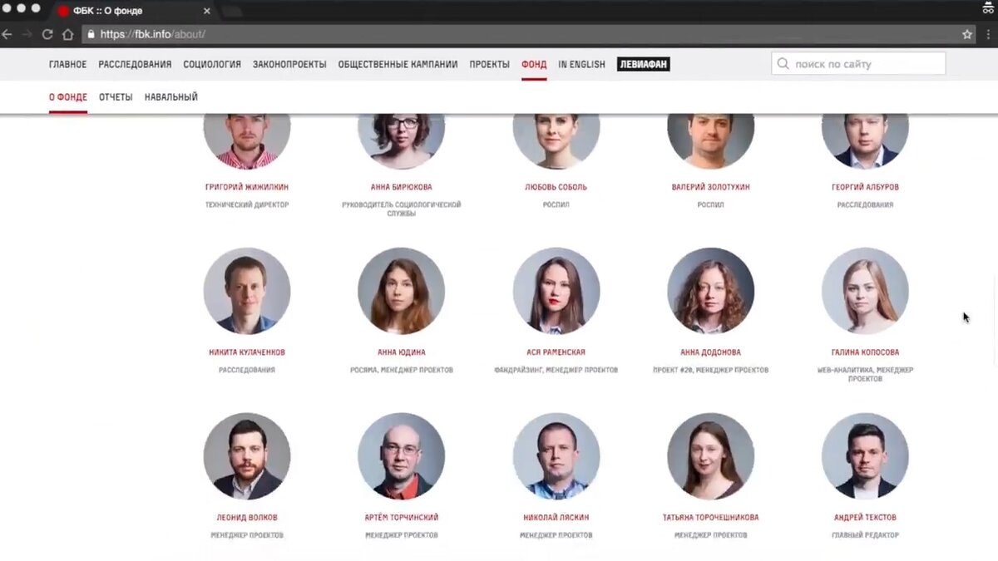
Task: Select Галина Колосова's photo
Action: [x=865, y=291]
